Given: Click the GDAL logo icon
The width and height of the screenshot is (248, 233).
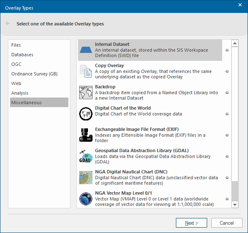Looking at the screenshot, I should [x=86, y=156].
